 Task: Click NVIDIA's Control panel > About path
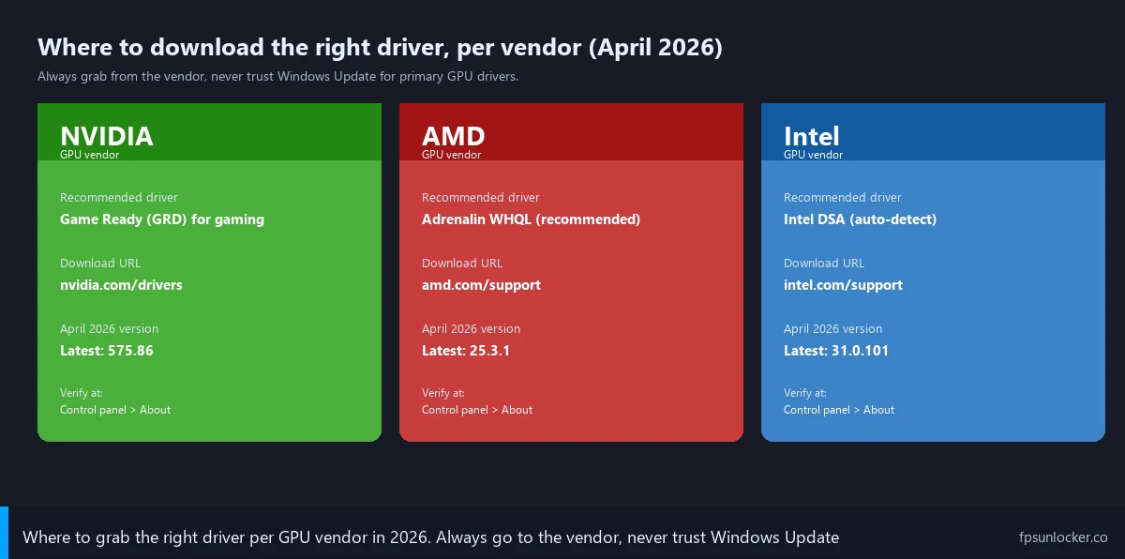(115, 410)
